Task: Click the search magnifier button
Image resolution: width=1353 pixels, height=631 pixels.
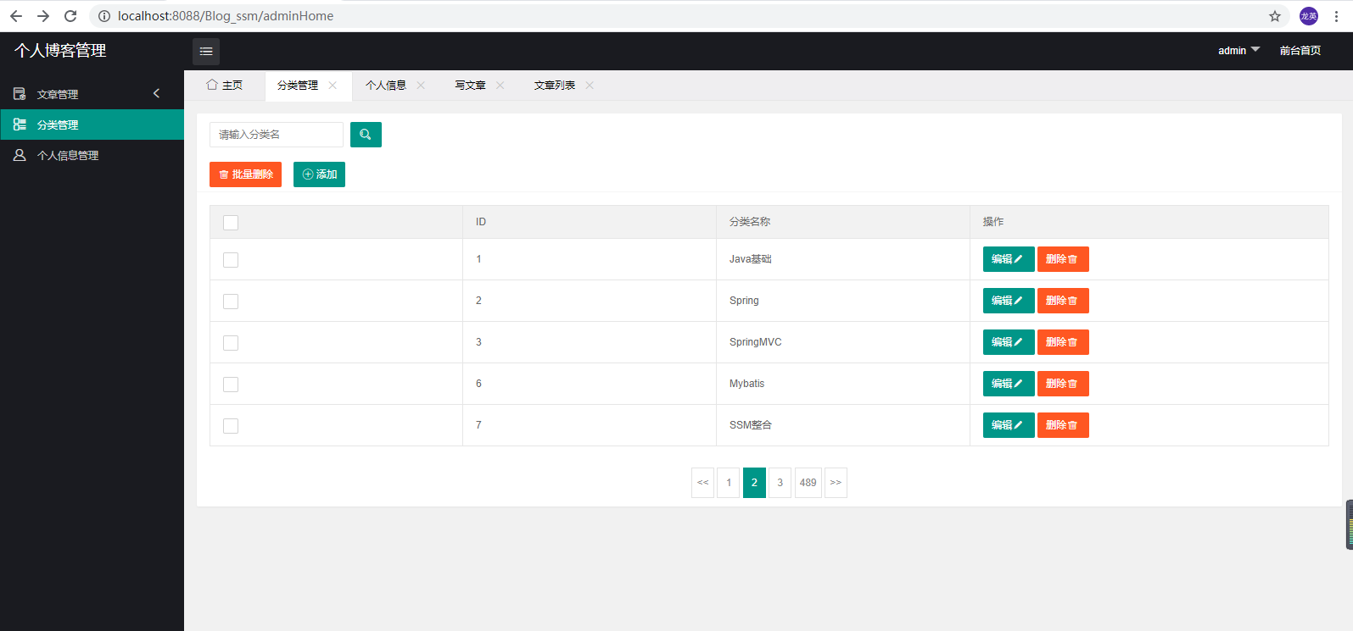Action: coord(366,135)
